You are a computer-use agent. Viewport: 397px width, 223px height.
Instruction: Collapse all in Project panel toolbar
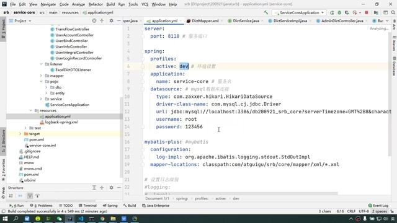pos(102,20)
